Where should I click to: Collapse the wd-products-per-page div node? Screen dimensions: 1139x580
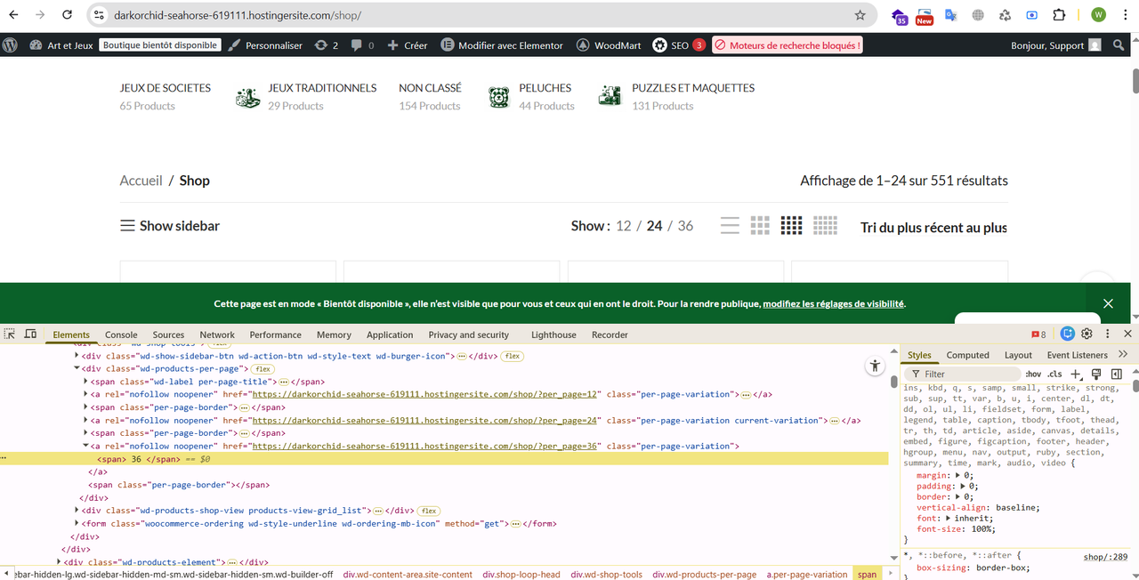(77, 368)
